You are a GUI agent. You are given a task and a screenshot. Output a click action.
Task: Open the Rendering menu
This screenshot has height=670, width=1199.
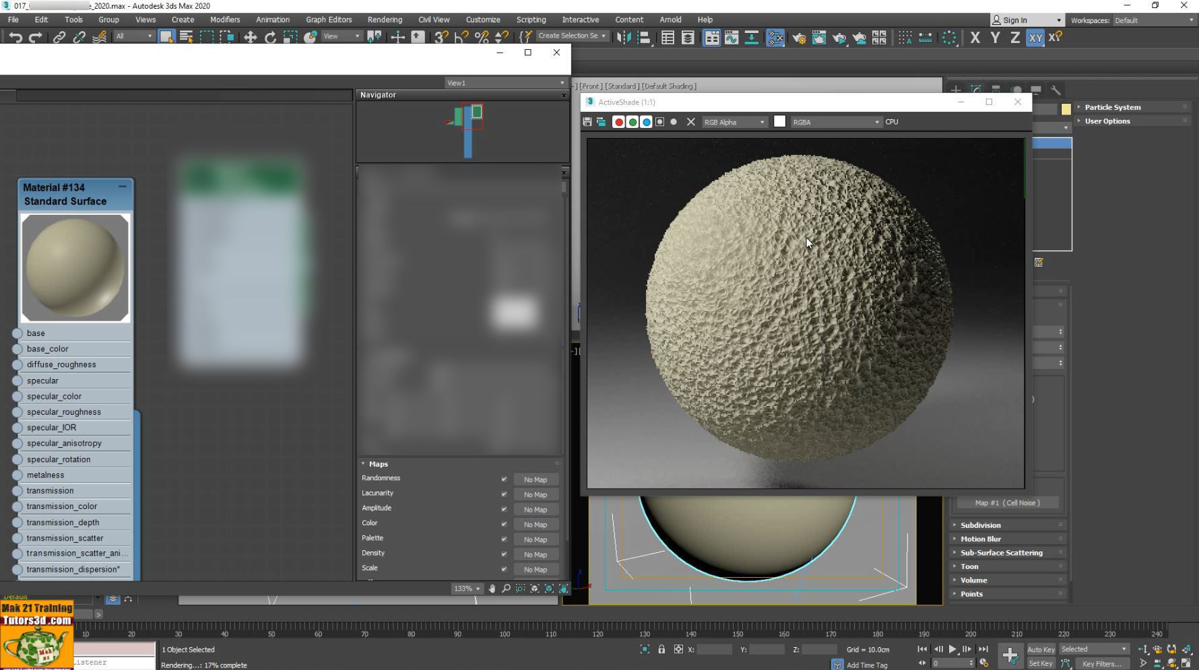point(385,20)
